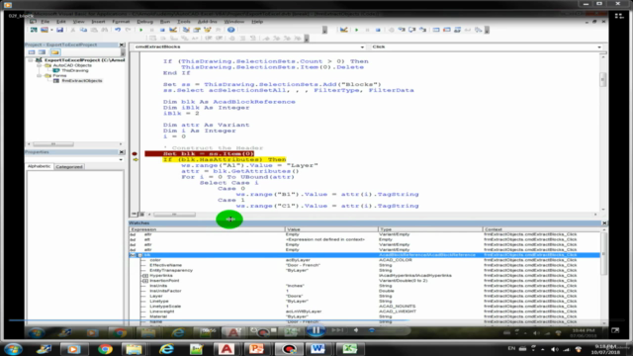Open the Edit menu
Screen dimensions: 633x356
61,22
